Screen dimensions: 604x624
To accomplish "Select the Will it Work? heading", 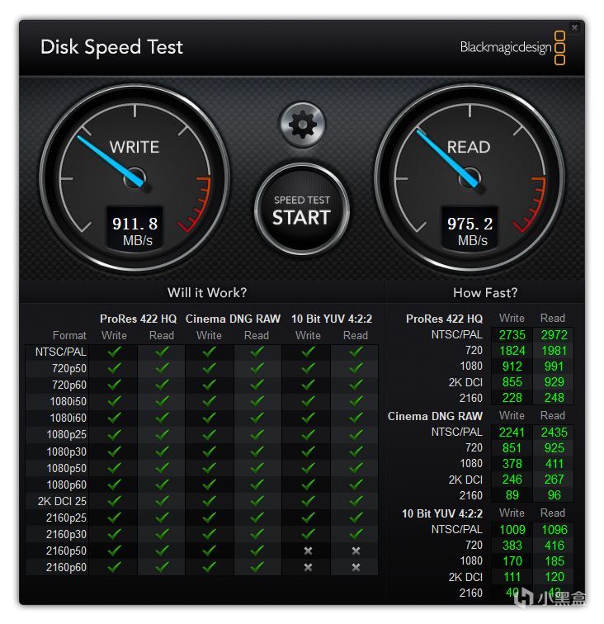I will click(x=207, y=292).
